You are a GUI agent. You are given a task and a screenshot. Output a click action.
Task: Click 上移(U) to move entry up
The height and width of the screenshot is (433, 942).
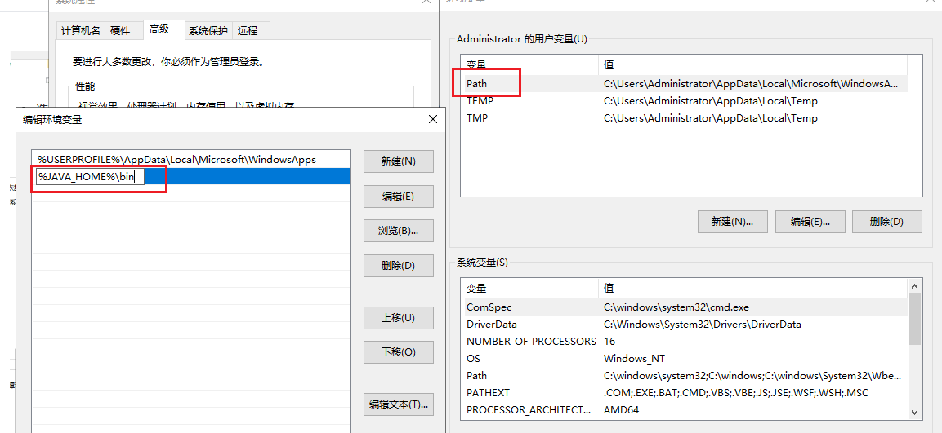(398, 318)
